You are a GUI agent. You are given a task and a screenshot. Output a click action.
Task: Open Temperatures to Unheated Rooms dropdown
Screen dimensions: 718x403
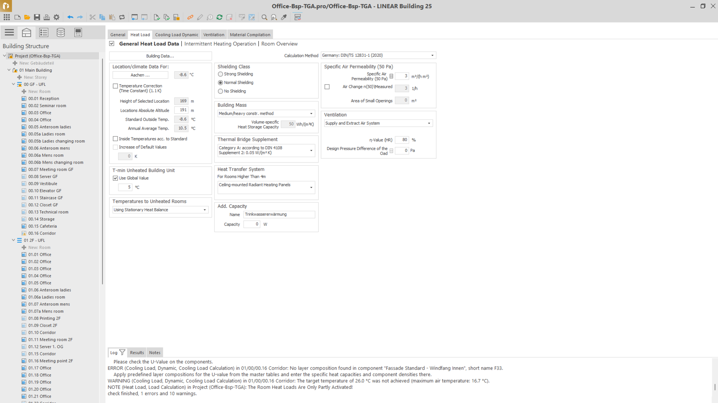160,210
